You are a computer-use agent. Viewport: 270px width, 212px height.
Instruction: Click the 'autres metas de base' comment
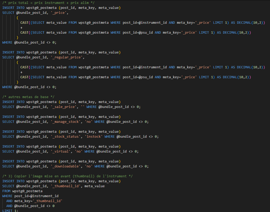tap(28, 97)
